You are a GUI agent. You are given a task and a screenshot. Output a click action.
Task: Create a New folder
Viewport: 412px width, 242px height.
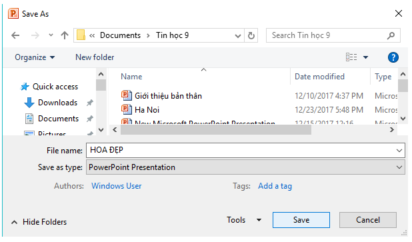[95, 57]
